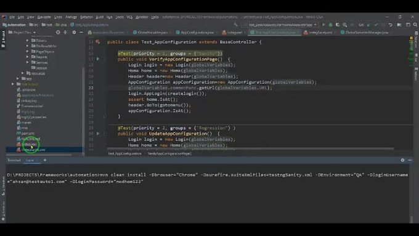Screen dimensions: 419x236
Task: Click the automation breadcrumb in navigation bar
Action: pos(14,25)
